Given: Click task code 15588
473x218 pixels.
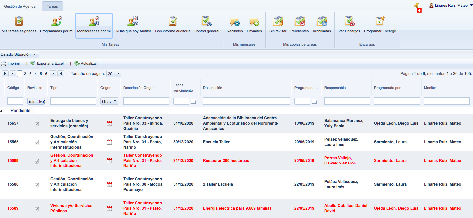Looking at the screenshot, I should (x=13, y=184).
